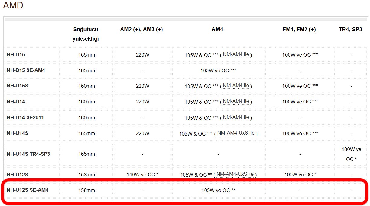Click the 160mm height in NH-D14 row
Image resolution: width=370 pixels, height=206 pixels.
coord(87,102)
